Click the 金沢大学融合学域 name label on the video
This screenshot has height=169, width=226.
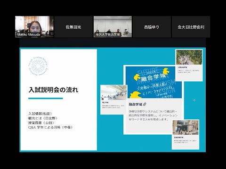tap(108, 34)
